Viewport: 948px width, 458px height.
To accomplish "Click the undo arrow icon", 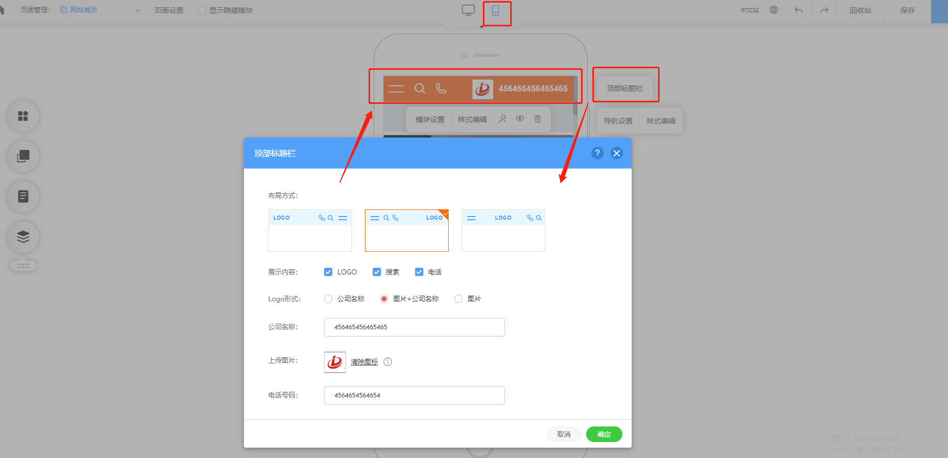I will pos(799,10).
